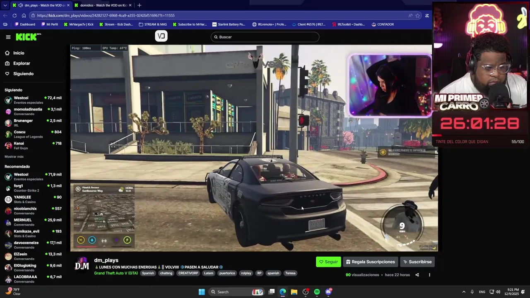Open ElZeein recommended channel
Image resolution: width=530 pixels, height=298 pixels.
click(33, 256)
